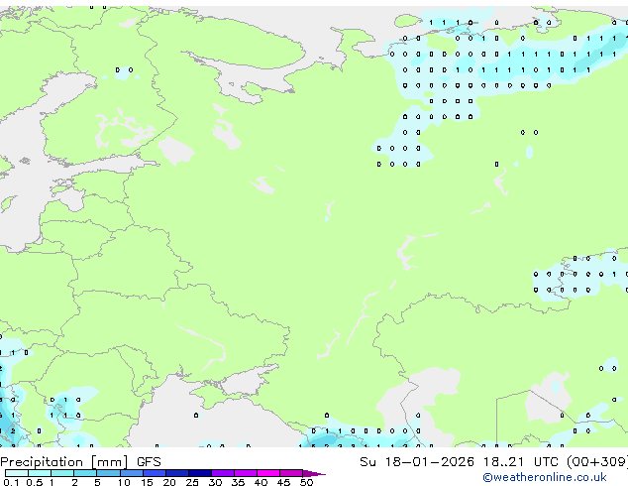Click the '20' legend scale label
Image resolution: width=628 pixels, height=486 pixels.
coord(169,482)
